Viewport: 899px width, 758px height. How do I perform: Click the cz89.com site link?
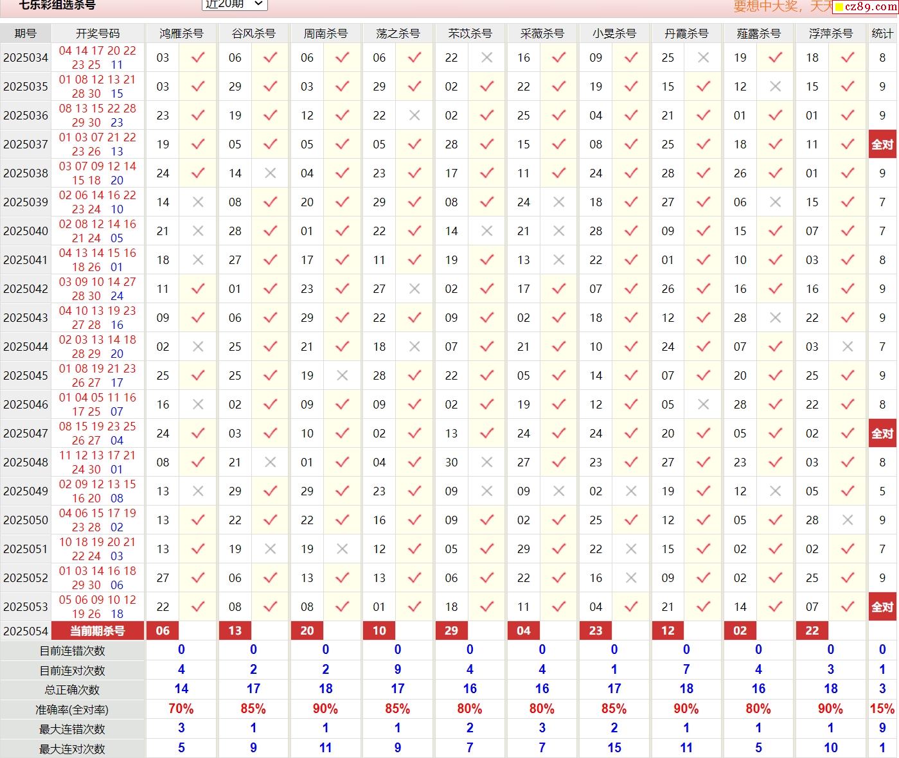[x=866, y=6]
